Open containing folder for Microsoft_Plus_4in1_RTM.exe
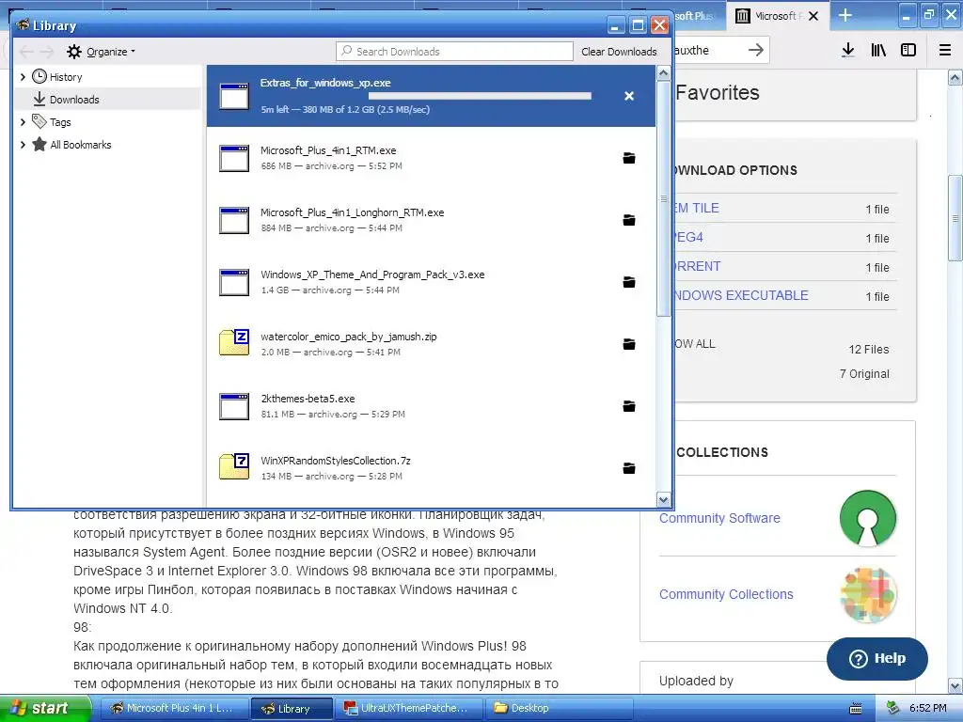This screenshot has width=963, height=722. [x=629, y=158]
